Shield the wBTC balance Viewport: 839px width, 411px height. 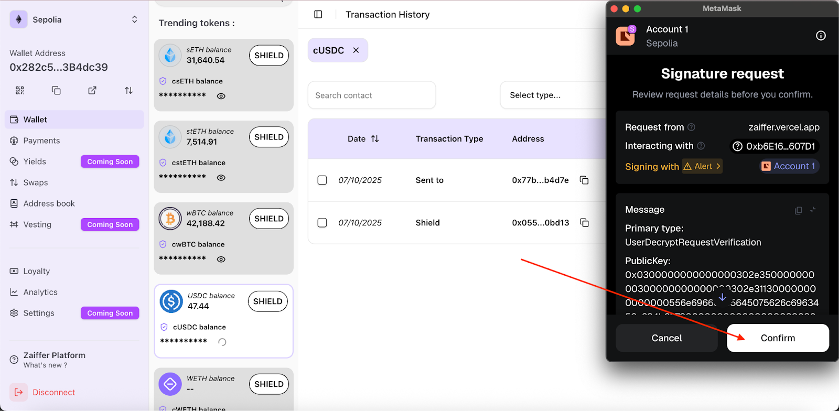click(269, 219)
